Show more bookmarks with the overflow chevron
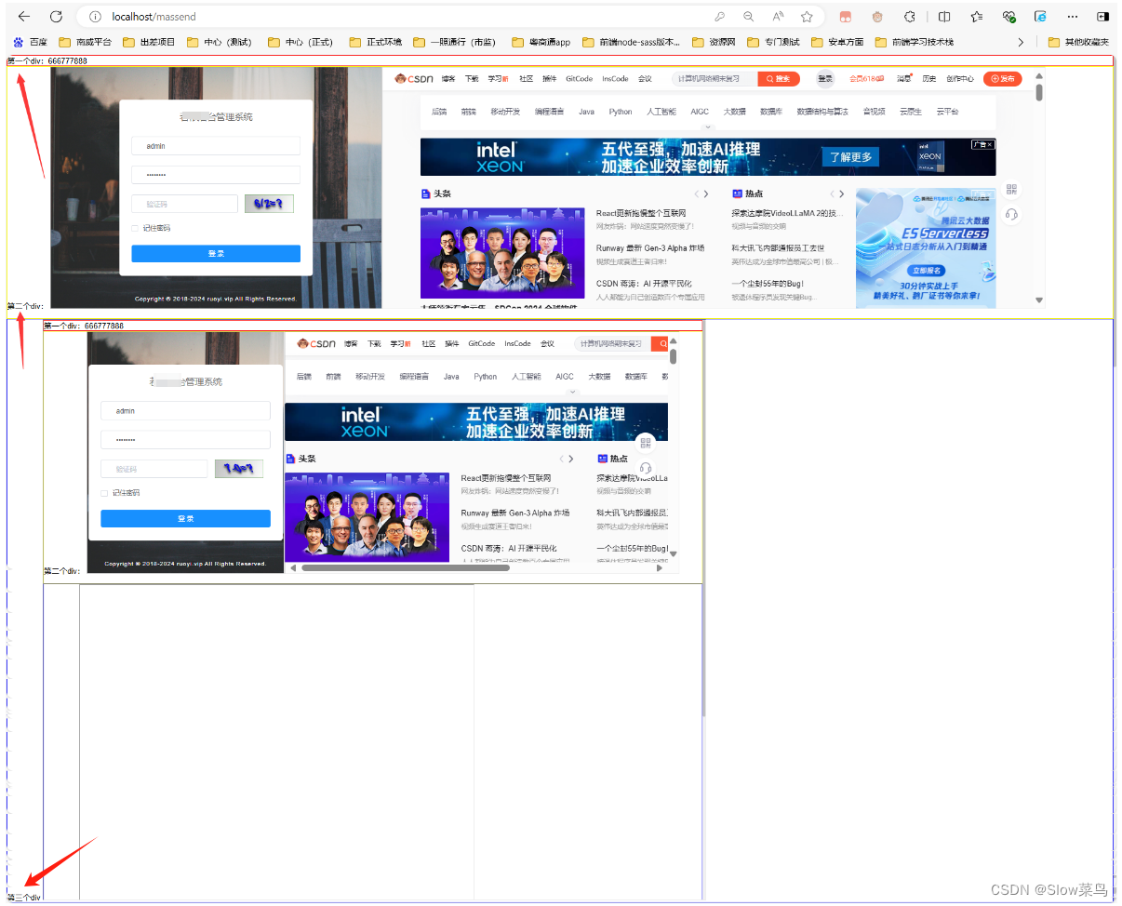 click(x=1022, y=42)
